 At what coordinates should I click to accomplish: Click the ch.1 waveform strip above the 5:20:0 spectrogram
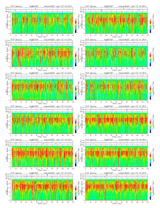(42, 176)
